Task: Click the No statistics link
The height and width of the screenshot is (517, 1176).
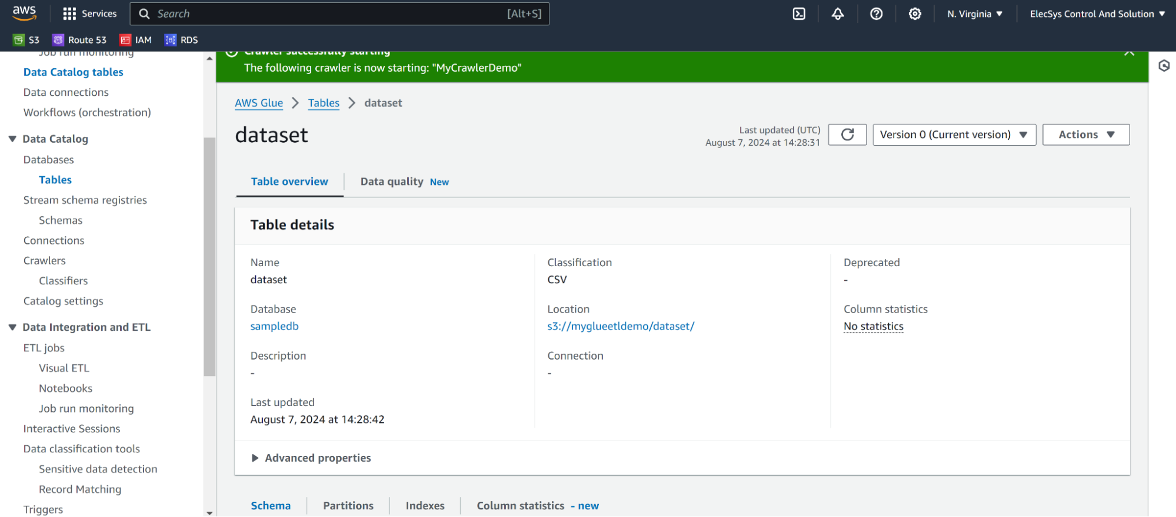Action: click(873, 326)
